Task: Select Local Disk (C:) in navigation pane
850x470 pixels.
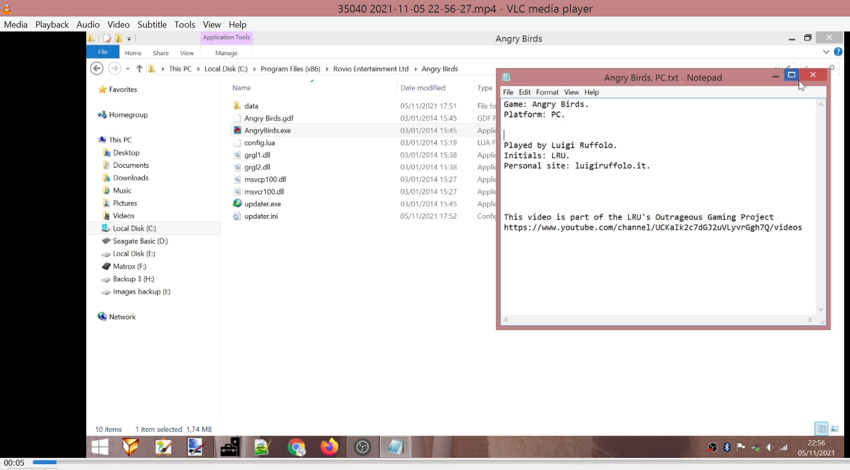Action: point(134,228)
